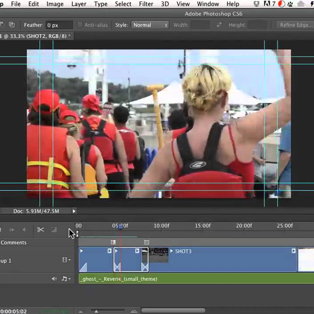314x314 pixels.
Task: Open the video group filmstrip menu
Action: [66, 260]
